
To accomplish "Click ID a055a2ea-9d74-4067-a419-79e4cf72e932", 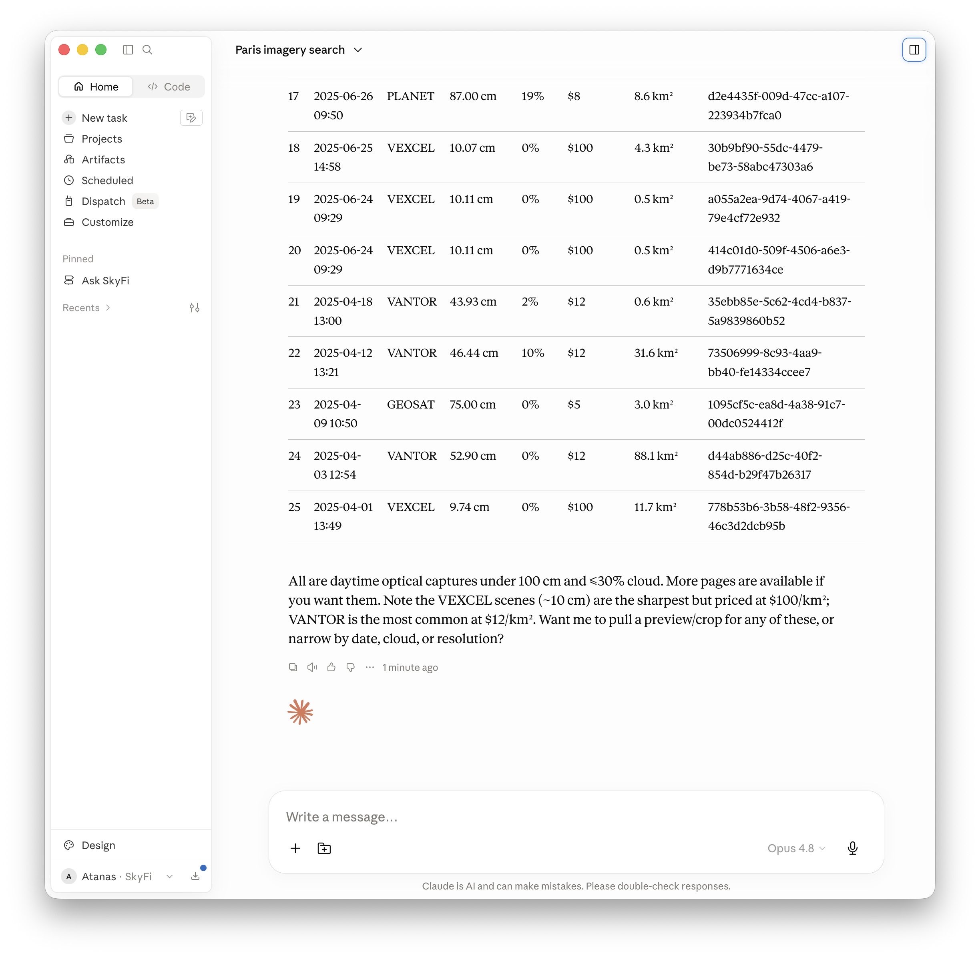I will pyautogui.click(x=779, y=208).
